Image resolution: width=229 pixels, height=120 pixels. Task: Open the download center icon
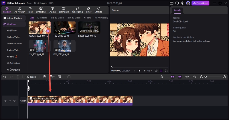point(183,3)
